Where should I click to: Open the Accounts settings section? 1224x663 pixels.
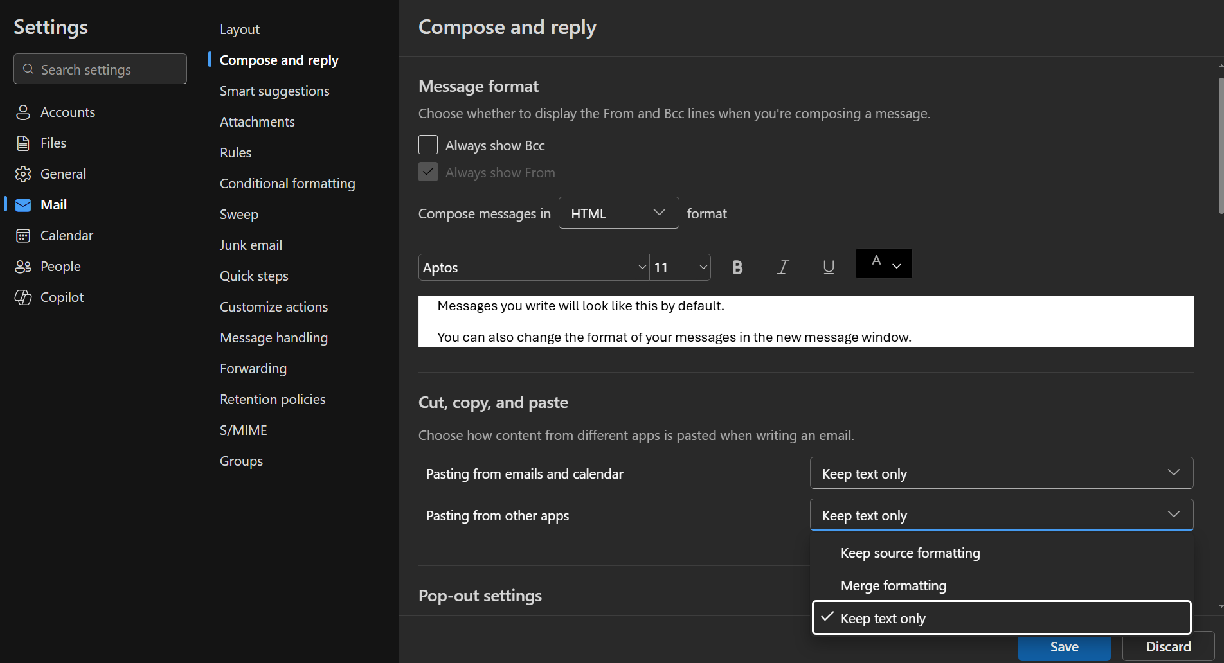click(67, 112)
